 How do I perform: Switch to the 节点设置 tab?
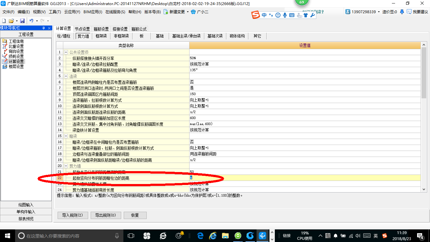click(x=82, y=29)
